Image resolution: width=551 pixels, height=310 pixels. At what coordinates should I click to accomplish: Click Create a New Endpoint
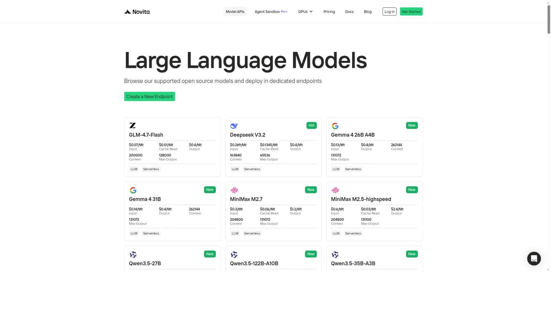[x=149, y=96]
